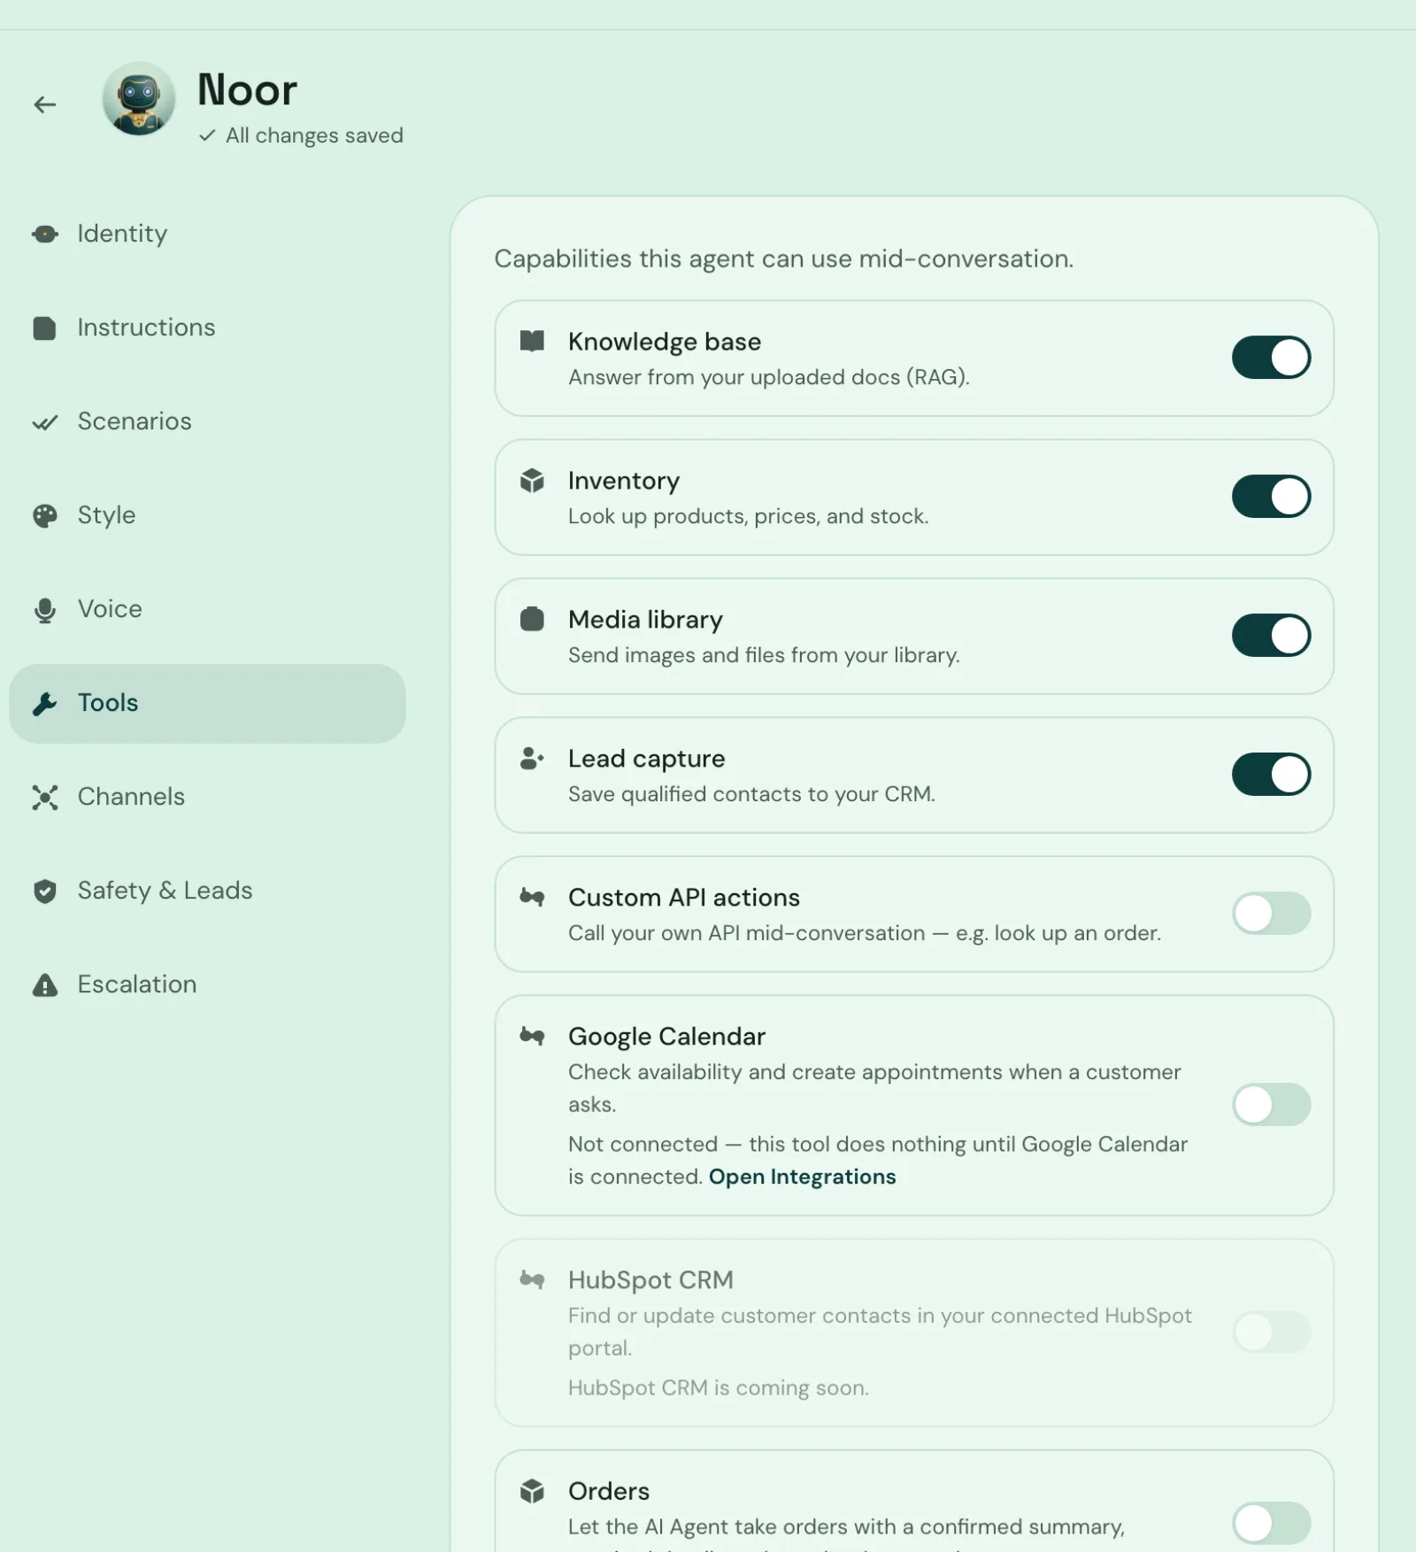This screenshot has height=1552, width=1416.
Task: Disable the Knowledge base toggle
Action: (1271, 358)
